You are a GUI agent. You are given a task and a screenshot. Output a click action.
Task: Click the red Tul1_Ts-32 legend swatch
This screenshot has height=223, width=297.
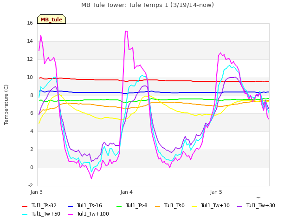point(25,206)
